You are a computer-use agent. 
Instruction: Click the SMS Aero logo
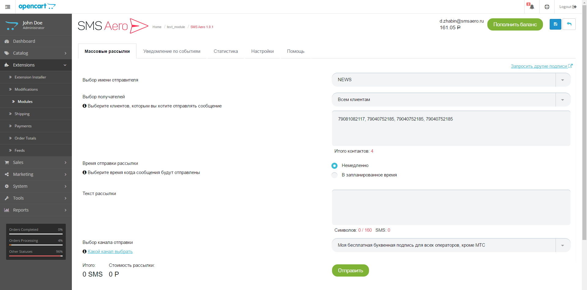[113, 26]
